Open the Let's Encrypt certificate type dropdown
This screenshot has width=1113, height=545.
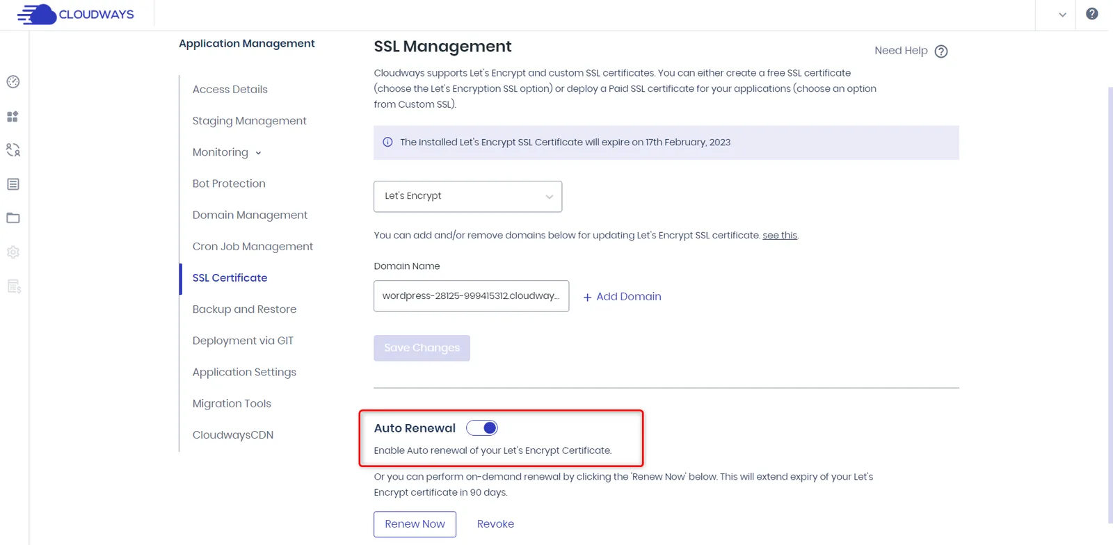tap(467, 197)
